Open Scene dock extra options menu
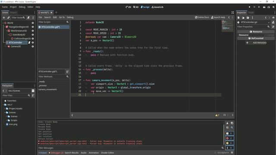This screenshot has height=155, width=276. click(33, 18)
